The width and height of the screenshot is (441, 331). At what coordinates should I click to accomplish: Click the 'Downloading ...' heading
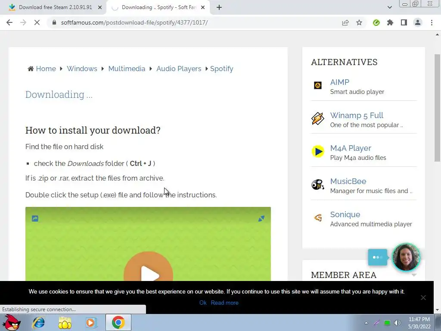(59, 94)
